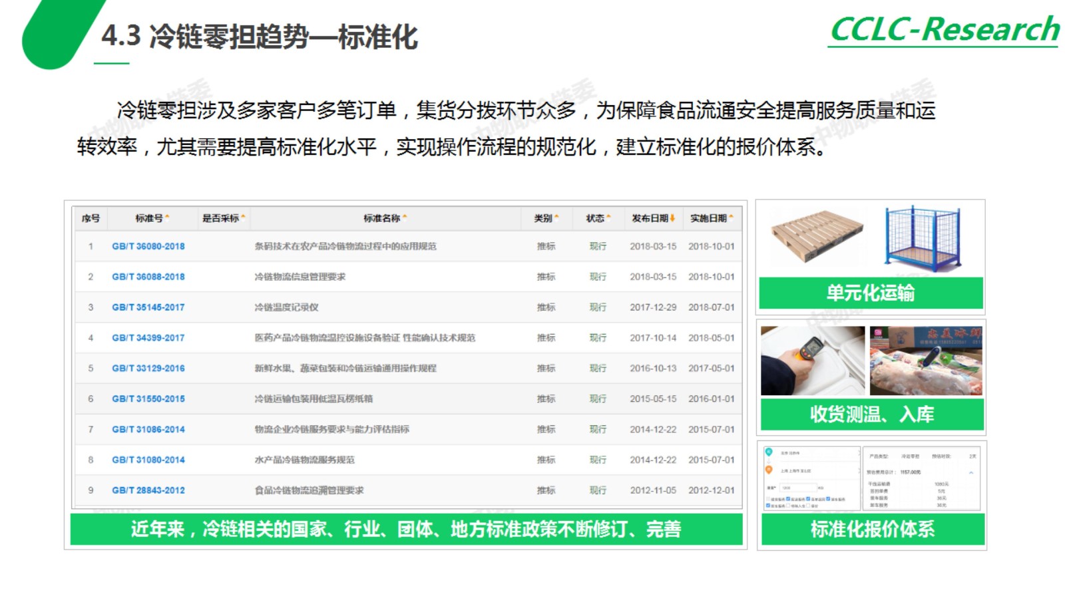The image size is (1065, 598).
Task: Click the infrared thermometer photo
Action: point(813,361)
